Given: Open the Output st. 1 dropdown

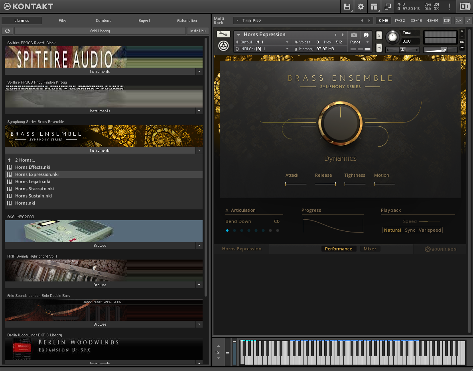Looking at the screenshot, I should (x=287, y=42).
